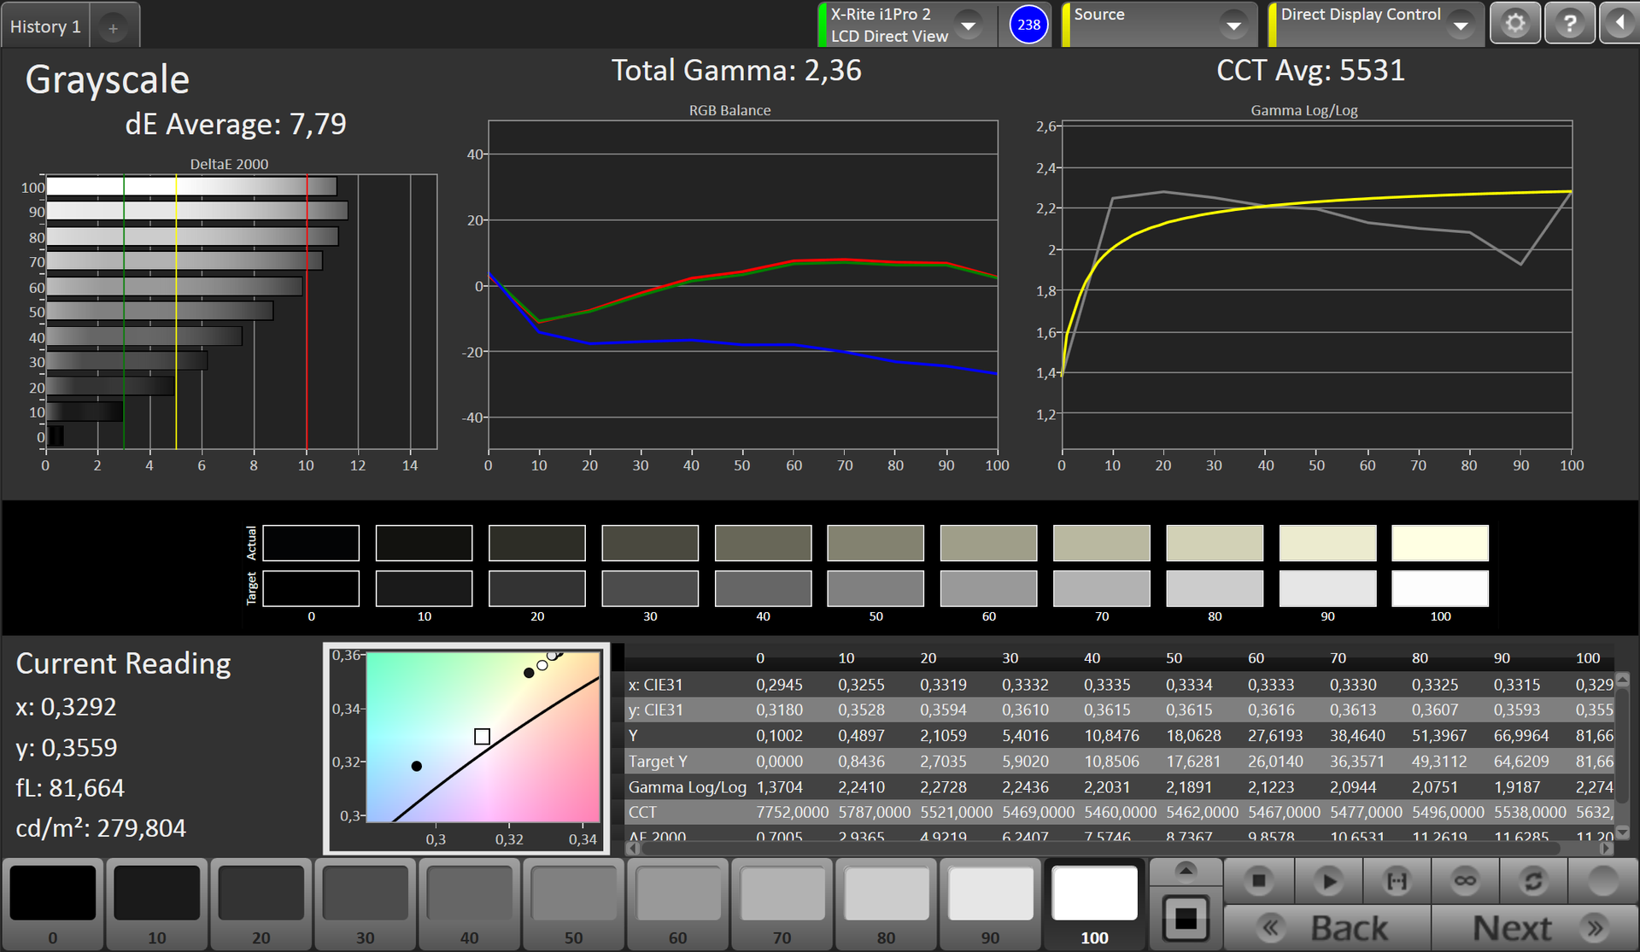Expand the Direct Display Control dropdown
1640x952 pixels.
click(x=1461, y=26)
